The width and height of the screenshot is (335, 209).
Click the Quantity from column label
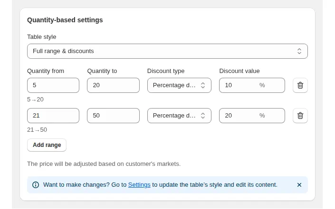46,71
